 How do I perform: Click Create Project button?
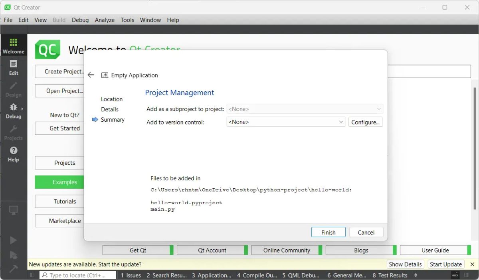[60, 71]
